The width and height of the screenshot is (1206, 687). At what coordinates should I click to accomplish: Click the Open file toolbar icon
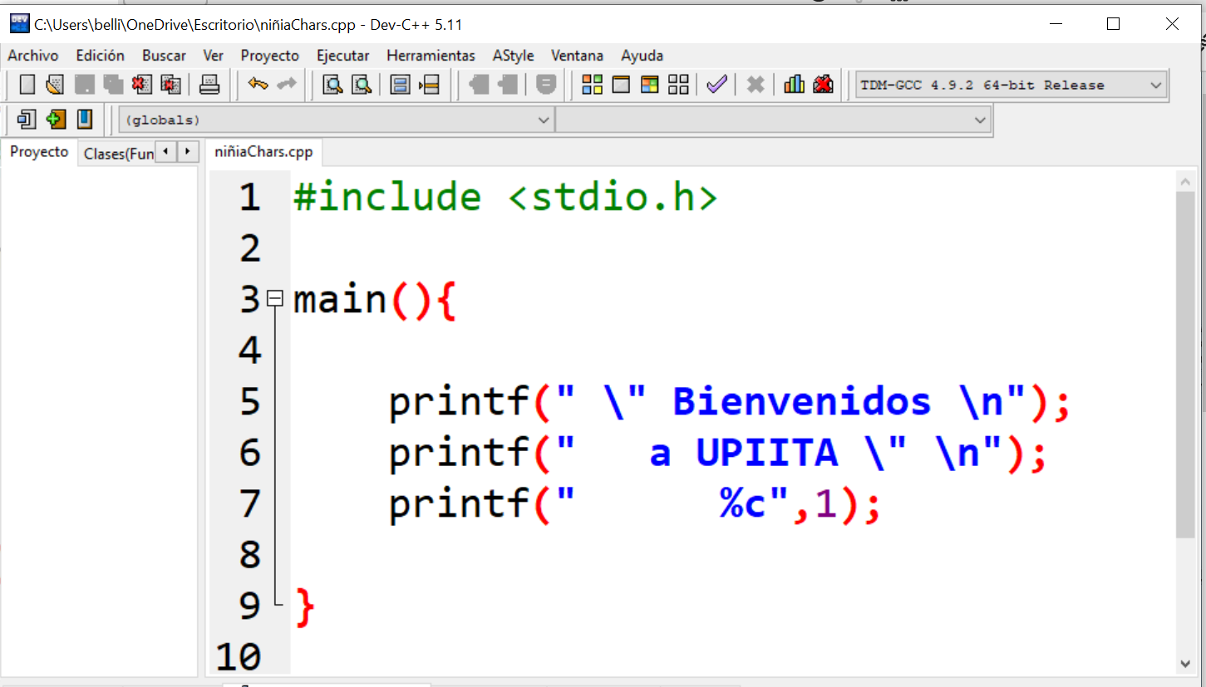tap(55, 85)
